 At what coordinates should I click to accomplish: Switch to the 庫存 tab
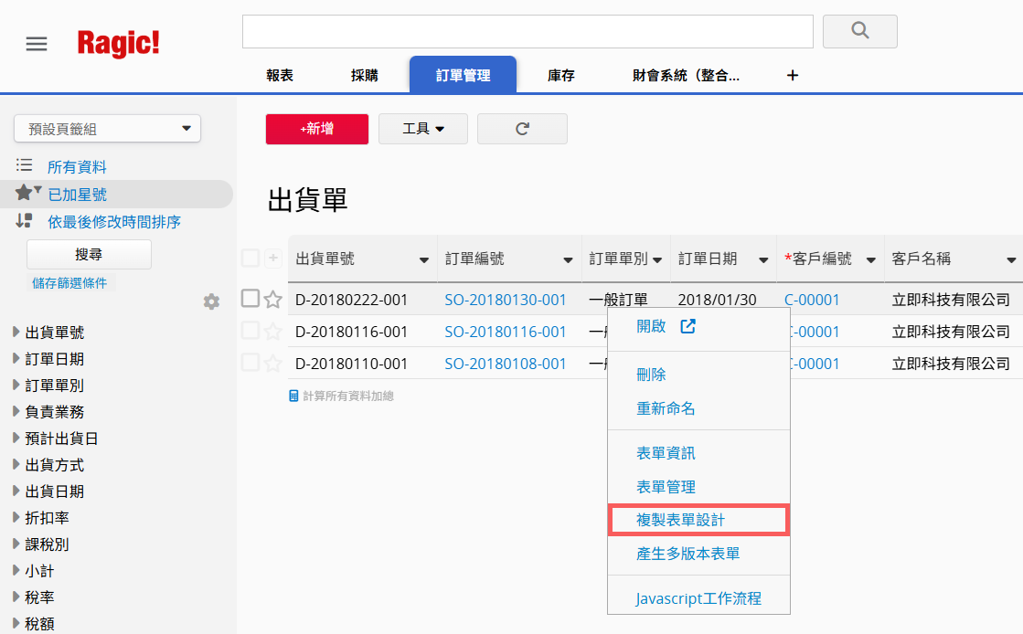tap(560, 76)
